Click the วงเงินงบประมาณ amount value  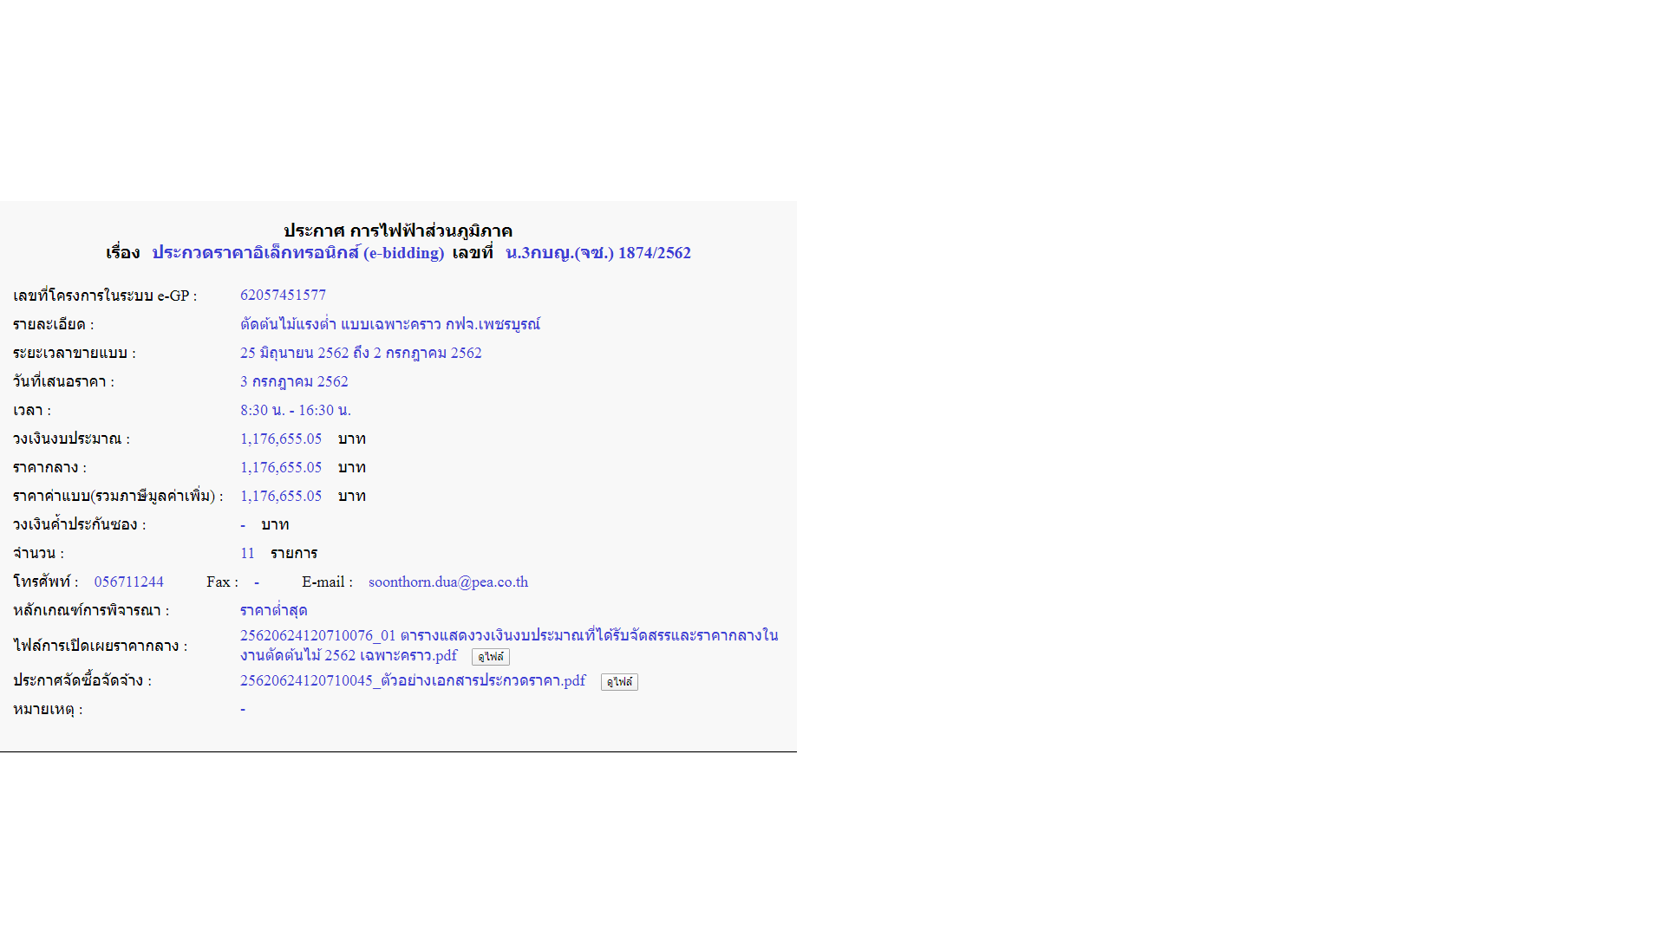(281, 439)
